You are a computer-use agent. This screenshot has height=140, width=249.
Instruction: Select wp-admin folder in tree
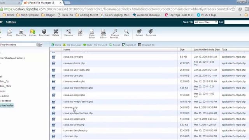tap(5, 96)
